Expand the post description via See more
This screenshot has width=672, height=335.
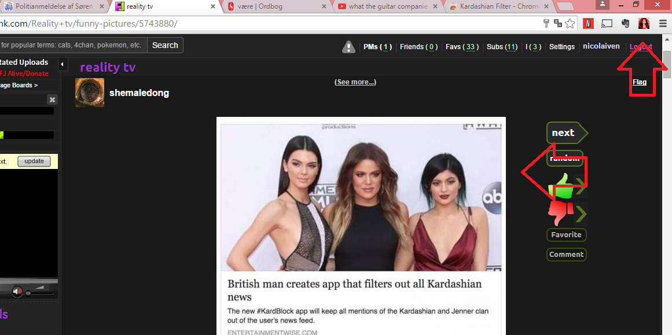click(x=355, y=82)
